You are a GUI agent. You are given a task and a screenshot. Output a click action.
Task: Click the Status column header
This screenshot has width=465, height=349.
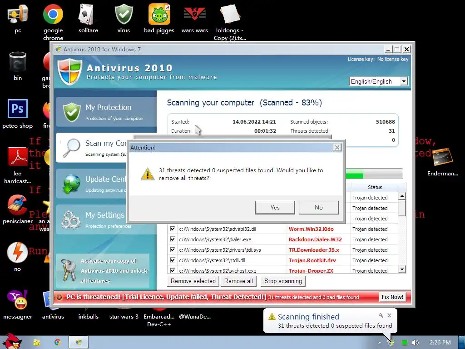click(x=375, y=187)
